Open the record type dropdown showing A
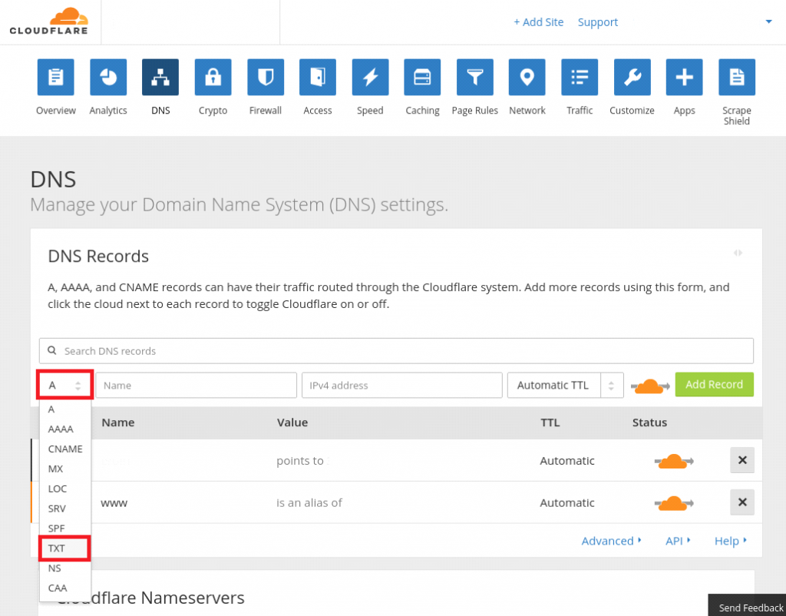Image resolution: width=786 pixels, height=616 pixels. [x=64, y=386]
